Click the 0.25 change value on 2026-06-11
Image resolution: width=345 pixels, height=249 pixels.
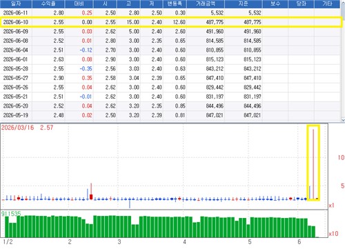87,13
